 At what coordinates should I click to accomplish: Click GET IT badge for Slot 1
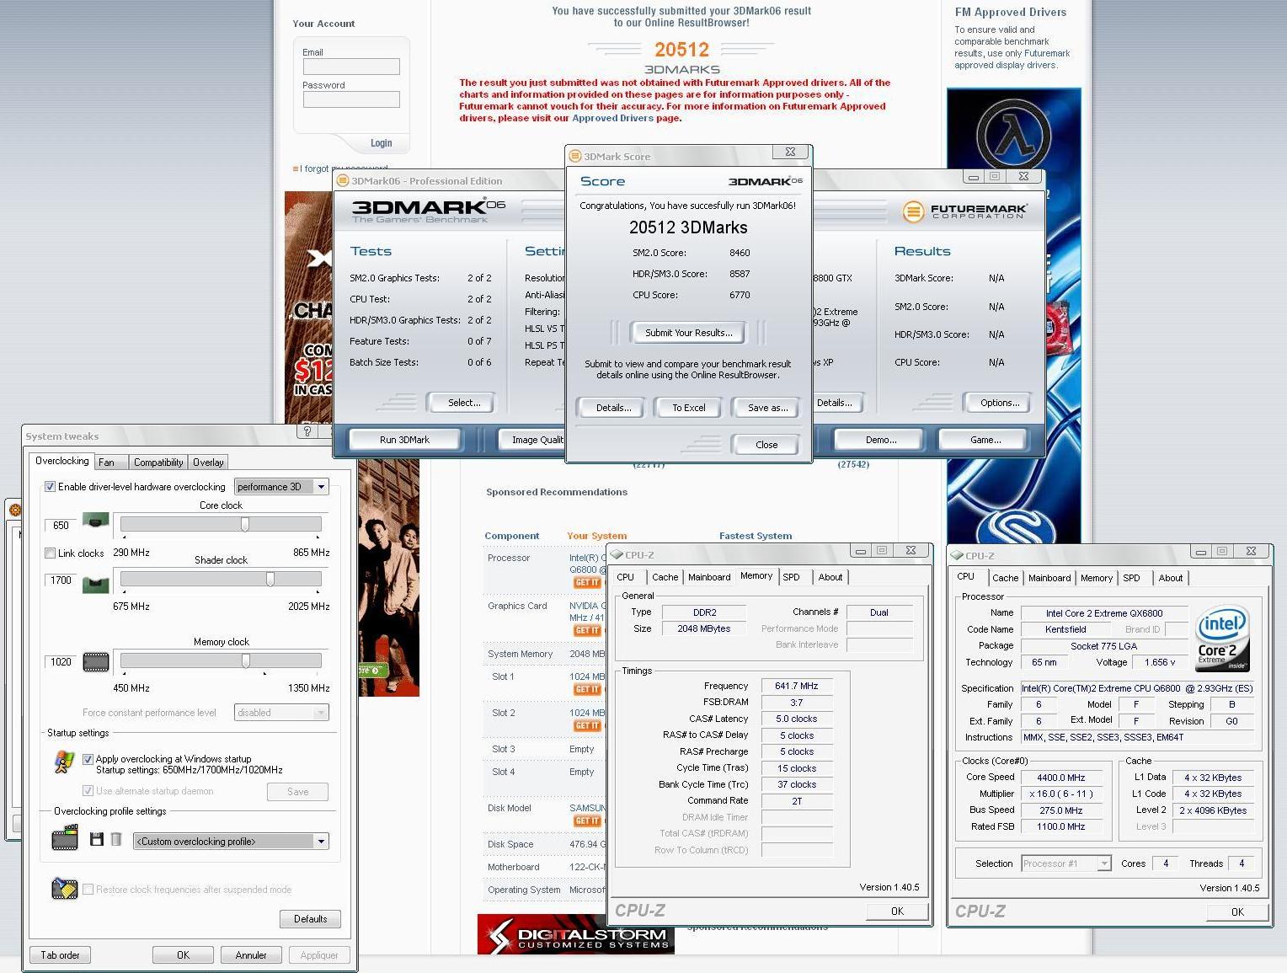coord(587,689)
